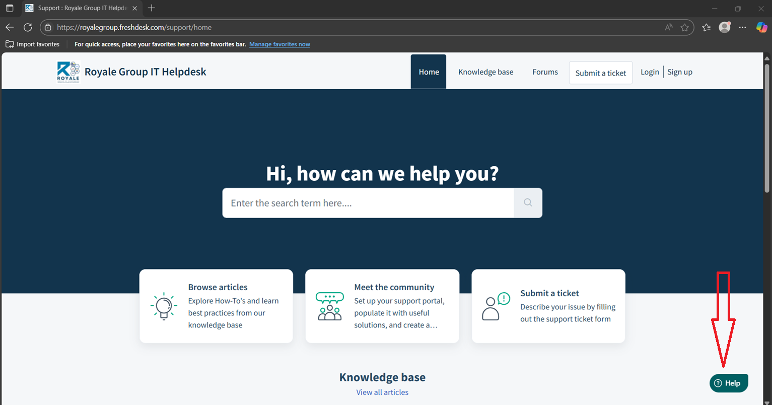Open the Help widget button
Screen dimensions: 772x405
[729, 383]
